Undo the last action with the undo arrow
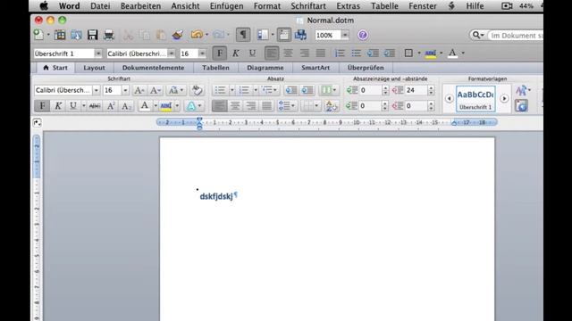Screen dimensions: 572x321 (x=197, y=35)
